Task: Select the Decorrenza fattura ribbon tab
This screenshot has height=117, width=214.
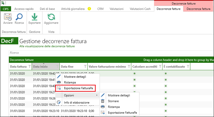Action: coord(198,9)
